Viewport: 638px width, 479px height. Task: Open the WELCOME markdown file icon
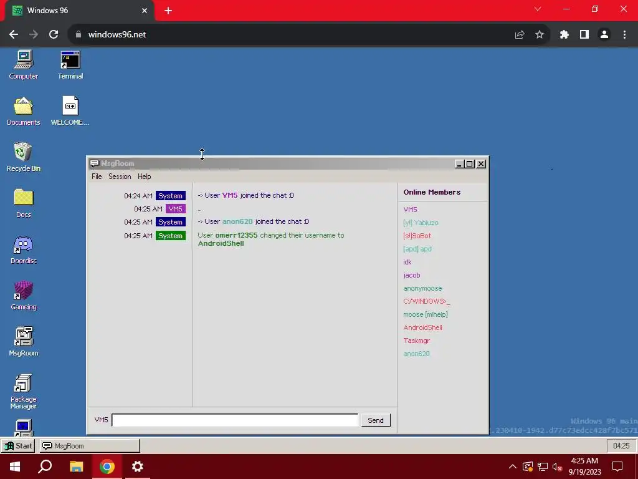tap(70, 111)
